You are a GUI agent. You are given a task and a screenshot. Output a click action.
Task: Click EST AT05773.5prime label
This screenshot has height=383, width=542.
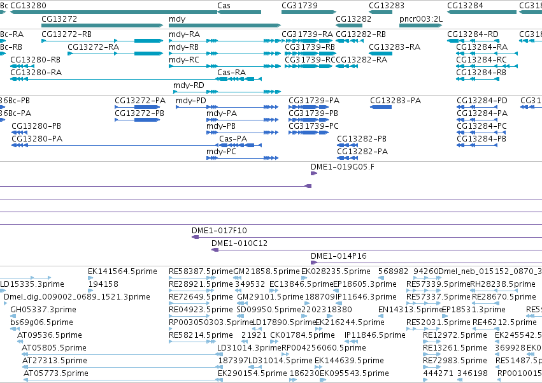(55, 373)
